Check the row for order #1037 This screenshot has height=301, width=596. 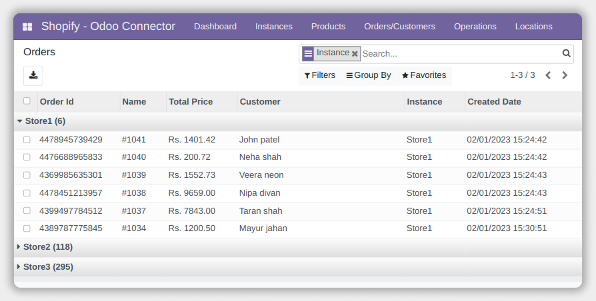pyautogui.click(x=27, y=210)
